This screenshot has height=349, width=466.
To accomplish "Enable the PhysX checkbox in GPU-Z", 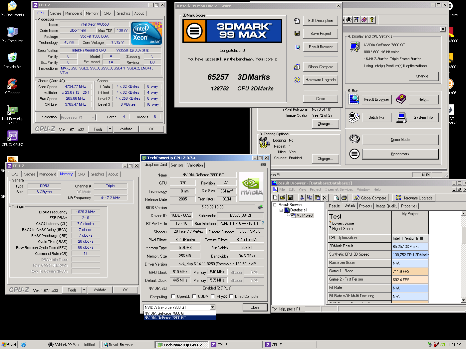I will [213, 296].
